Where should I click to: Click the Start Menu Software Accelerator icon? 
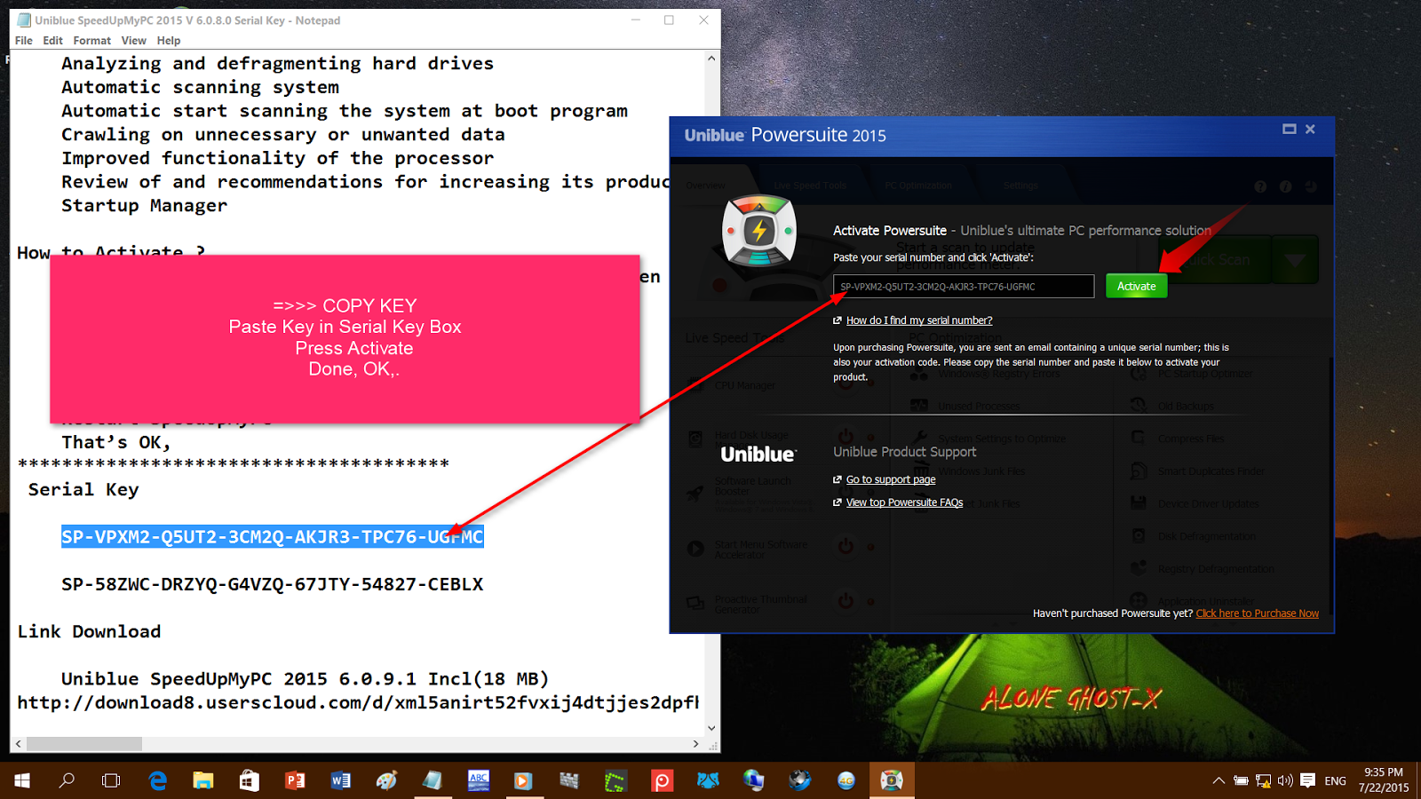coord(696,549)
